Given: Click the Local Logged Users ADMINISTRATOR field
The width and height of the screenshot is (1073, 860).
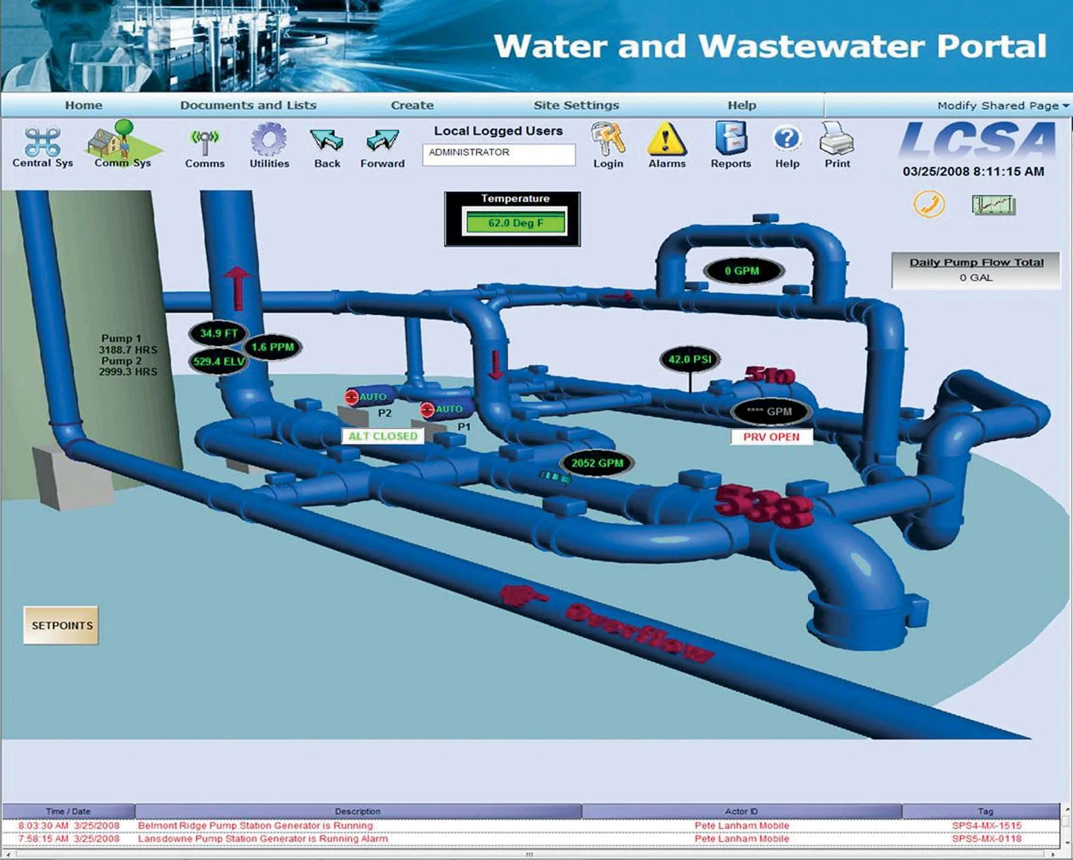Looking at the screenshot, I should (x=498, y=154).
